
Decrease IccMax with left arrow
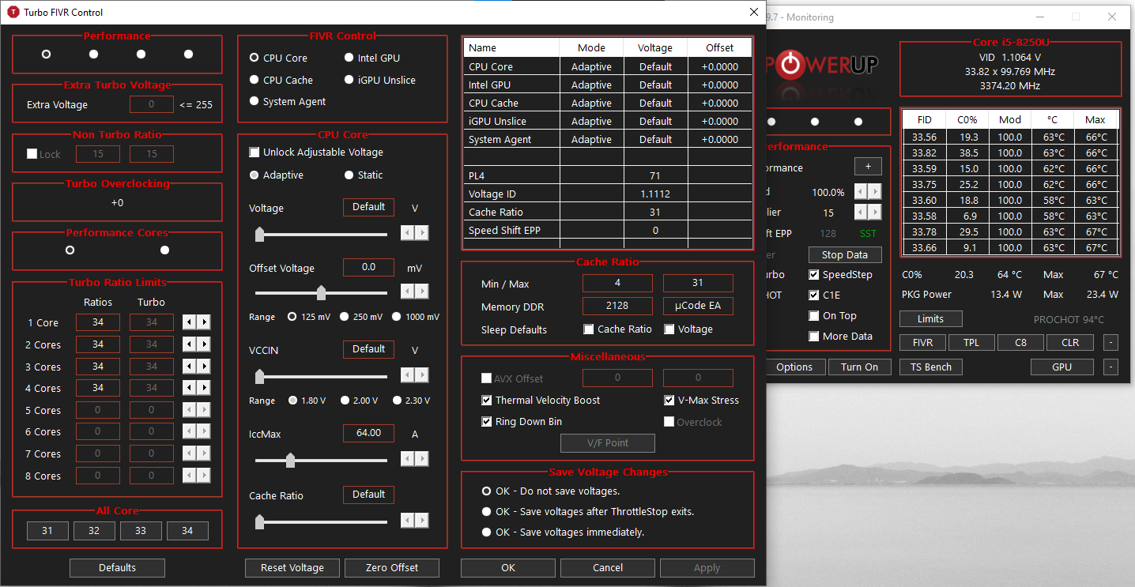[408, 459]
